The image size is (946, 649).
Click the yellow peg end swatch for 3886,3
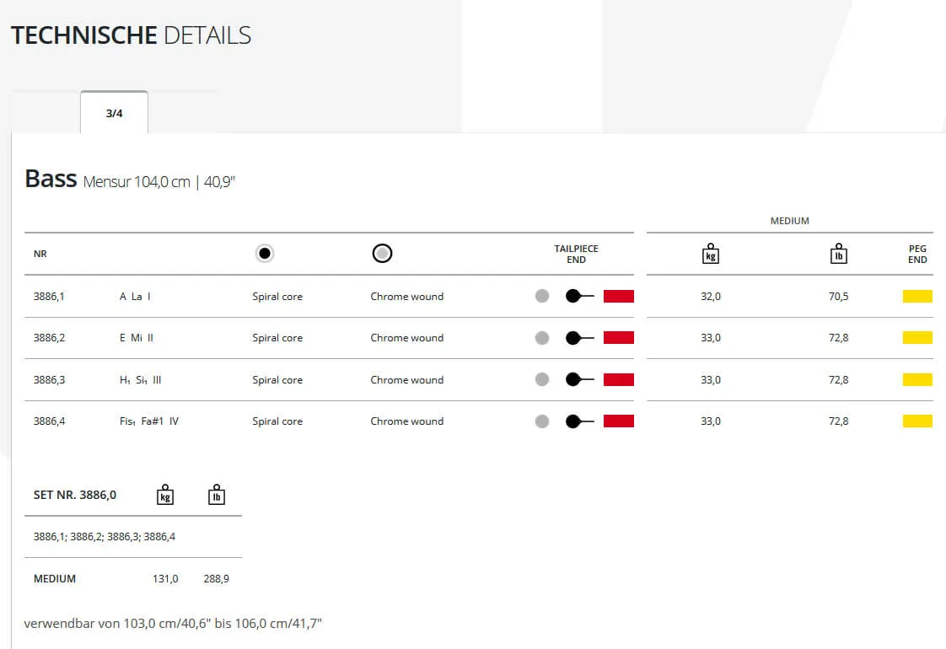pos(917,379)
